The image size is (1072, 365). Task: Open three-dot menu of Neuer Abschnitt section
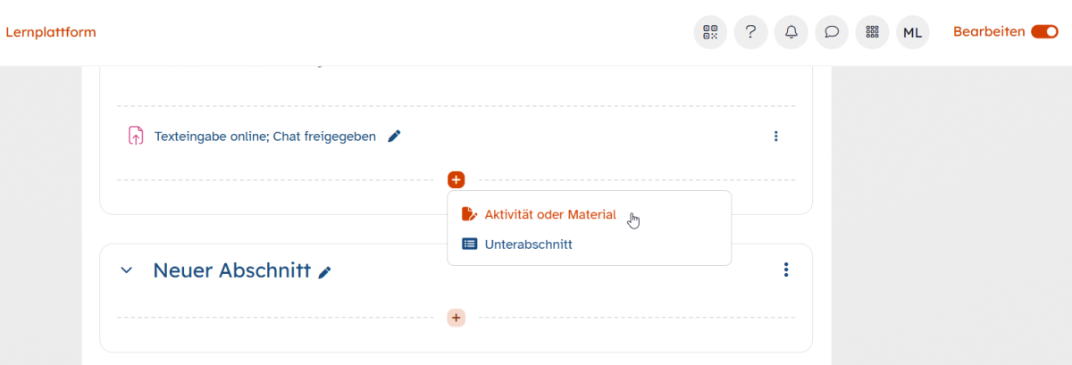tap(786, 270)
